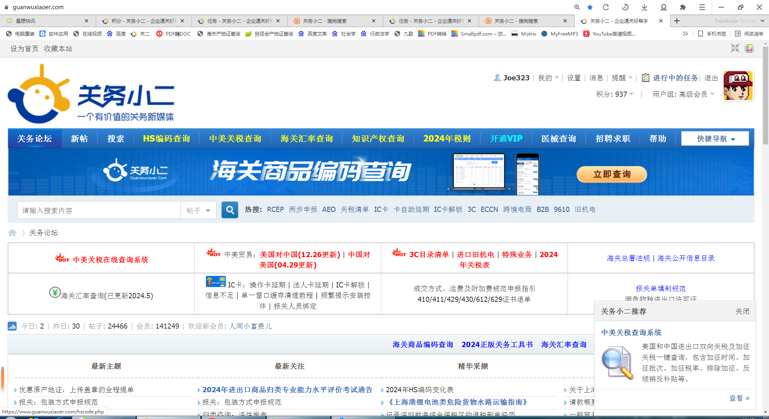Switch to the 积分 - 关务小二 tab

tap(143, 21)
